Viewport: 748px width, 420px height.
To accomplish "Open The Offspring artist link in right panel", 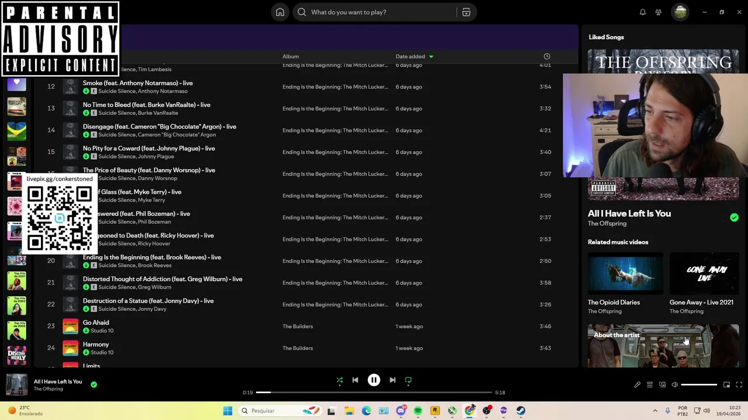I will pos(607,223).
